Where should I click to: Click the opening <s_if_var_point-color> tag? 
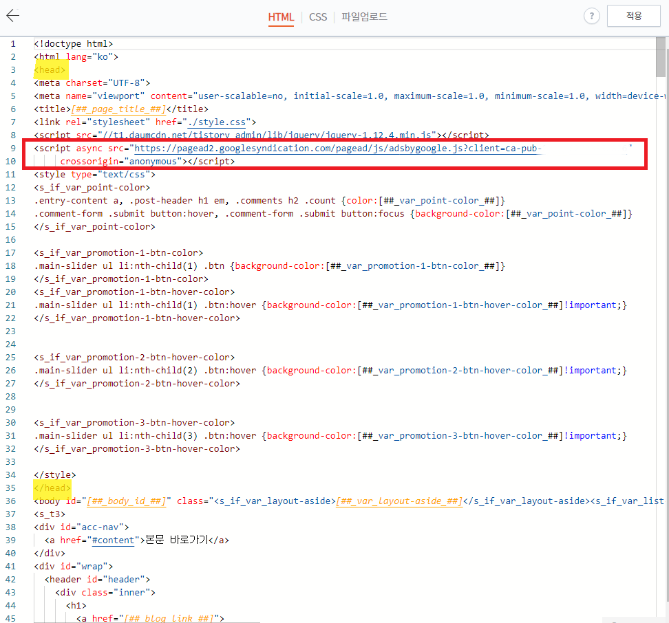pyautogui.click(x=92, y=188)
